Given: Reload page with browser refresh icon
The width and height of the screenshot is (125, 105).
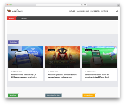Looking at the screenshot, I should [81, 5].
